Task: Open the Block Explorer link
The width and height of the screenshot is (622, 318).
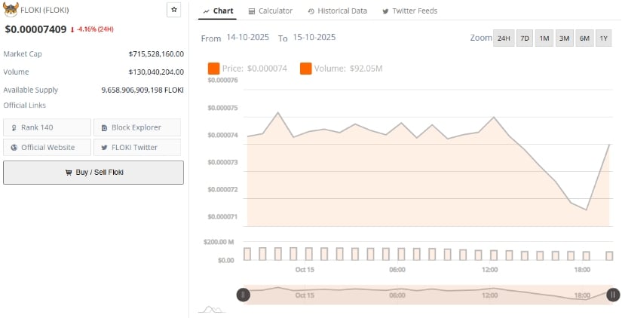Action: point(136,127)
